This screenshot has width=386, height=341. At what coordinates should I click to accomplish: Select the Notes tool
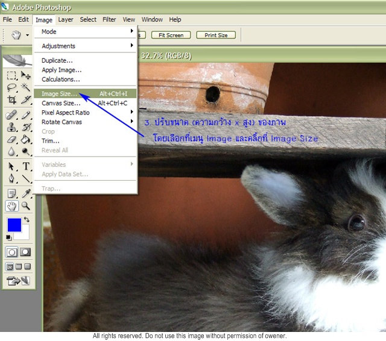pyautogui.click(x=11, y=193)
